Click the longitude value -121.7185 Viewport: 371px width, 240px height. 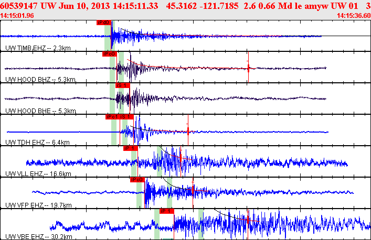click(219, 6)
